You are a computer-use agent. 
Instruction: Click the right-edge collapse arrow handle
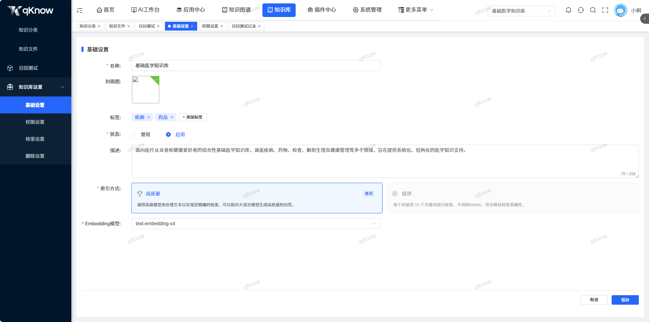click(645, 19)
